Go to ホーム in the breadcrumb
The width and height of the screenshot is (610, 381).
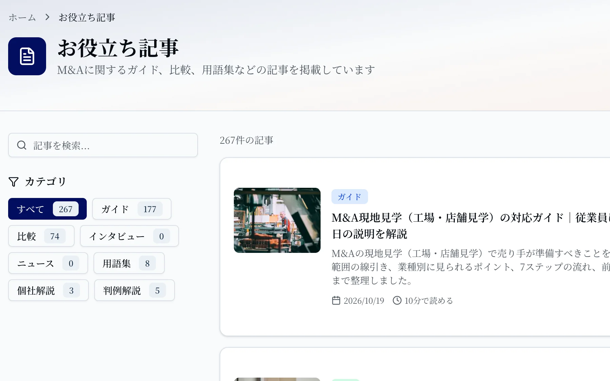point(22,17)
